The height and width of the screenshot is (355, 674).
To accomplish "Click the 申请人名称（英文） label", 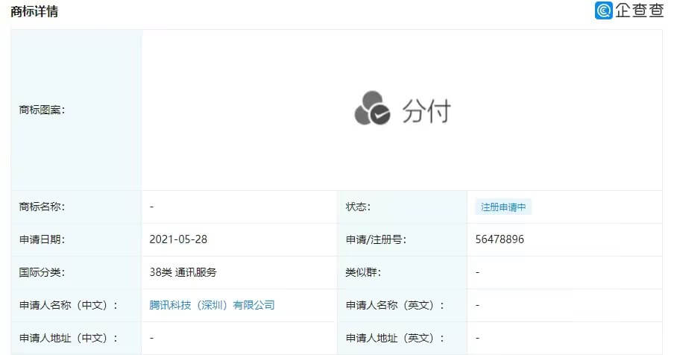I will 394,305.
